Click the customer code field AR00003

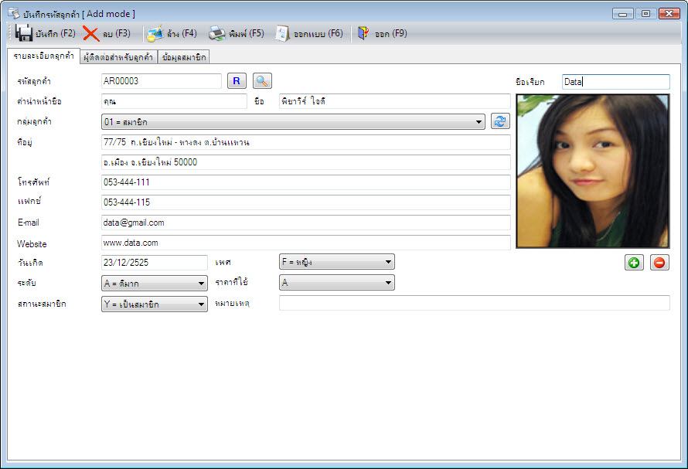click(161, 81)
